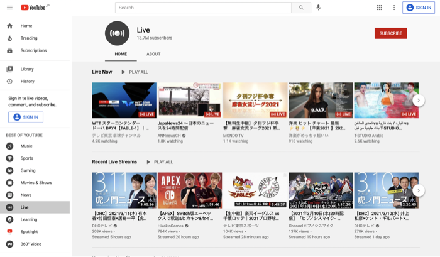Open the mahjong league 2021 live thumbnail

(255, 100)
